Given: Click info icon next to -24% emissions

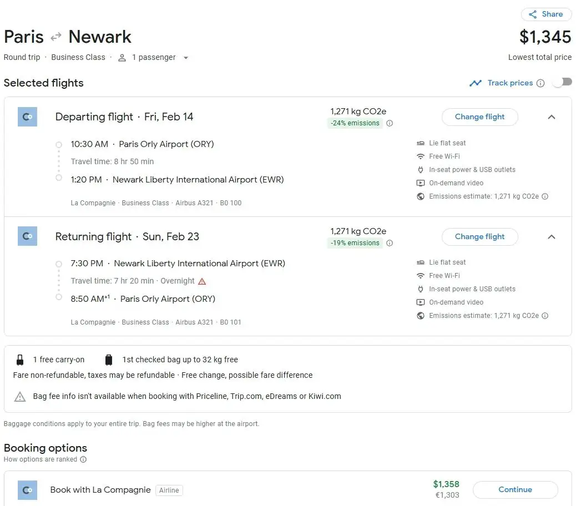Looking at the screenshot, I should 390,123.
